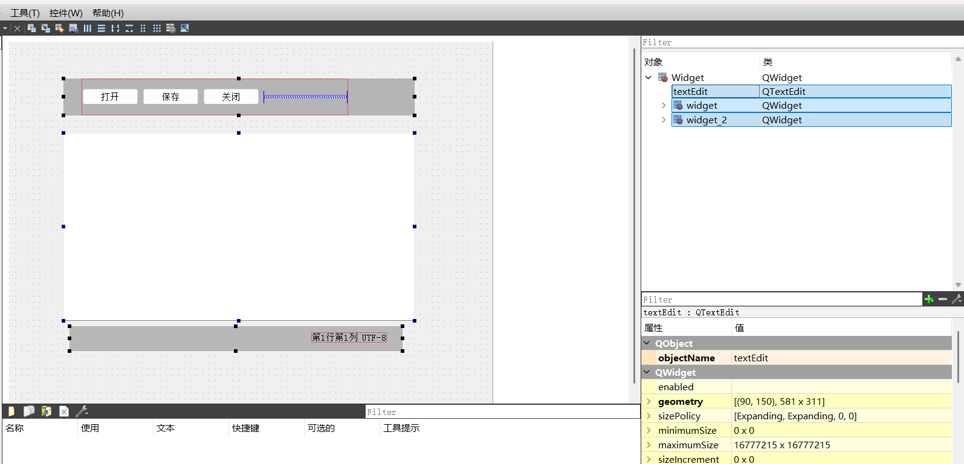Select the widget row in Object Inspector
This screenshot has height=464, width=964.
coord(812,105)
